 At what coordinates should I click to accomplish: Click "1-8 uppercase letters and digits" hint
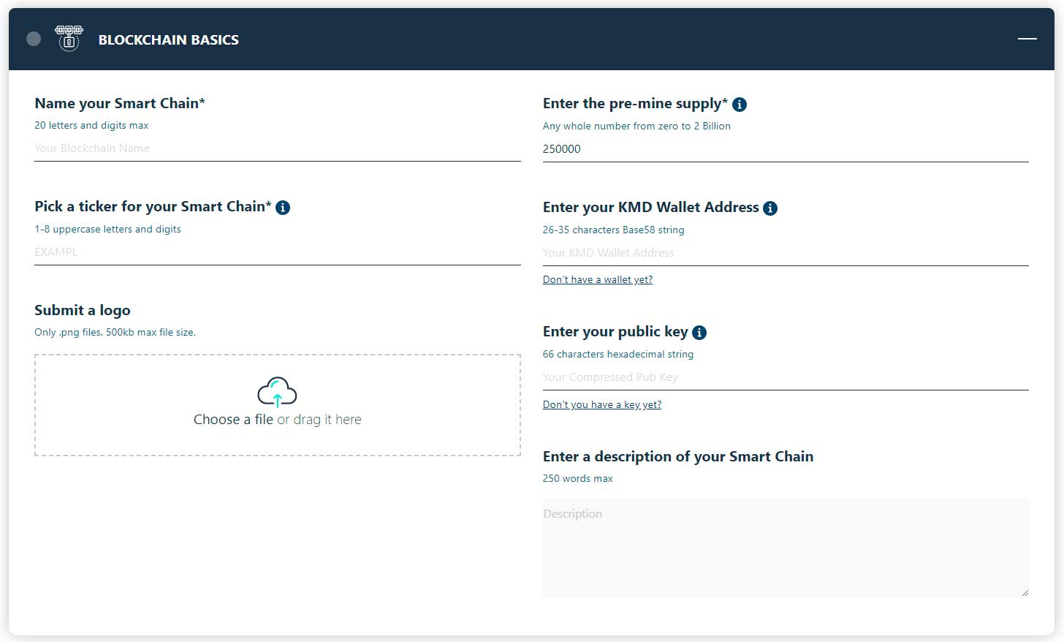(x=107, y=229)
